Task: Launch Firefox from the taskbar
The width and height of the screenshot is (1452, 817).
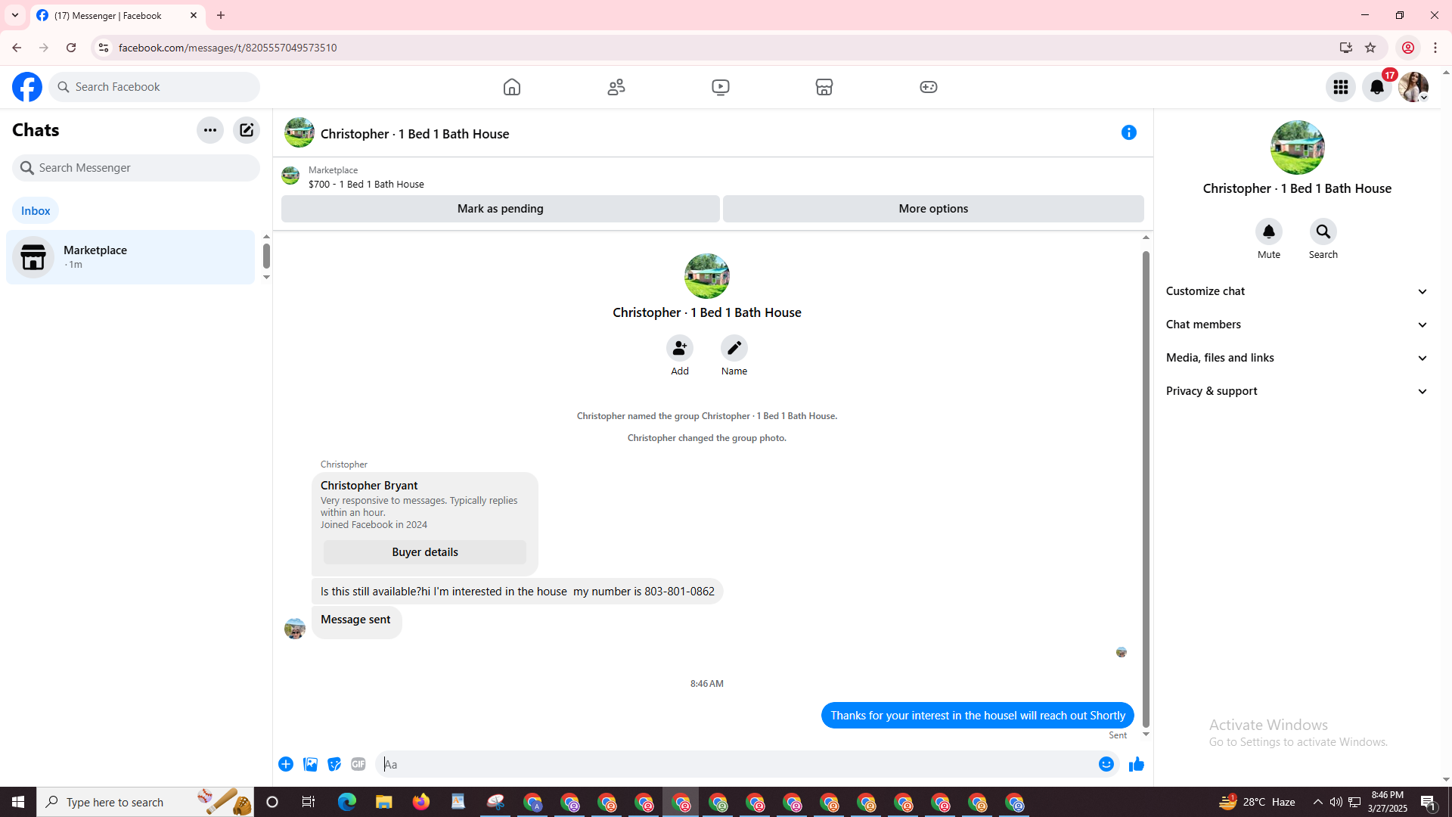Action: coord(421,802)
